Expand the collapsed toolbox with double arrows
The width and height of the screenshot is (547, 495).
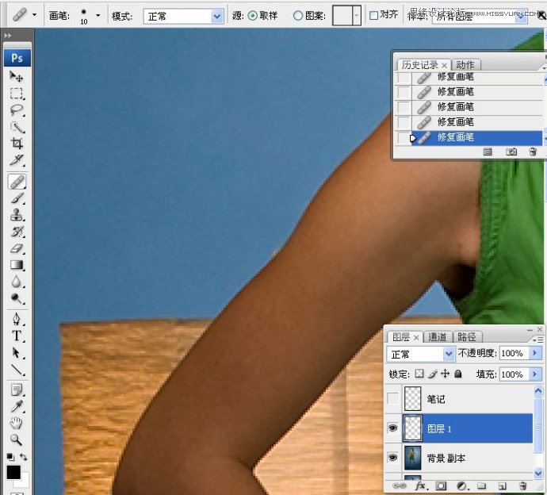click(8, 35)
